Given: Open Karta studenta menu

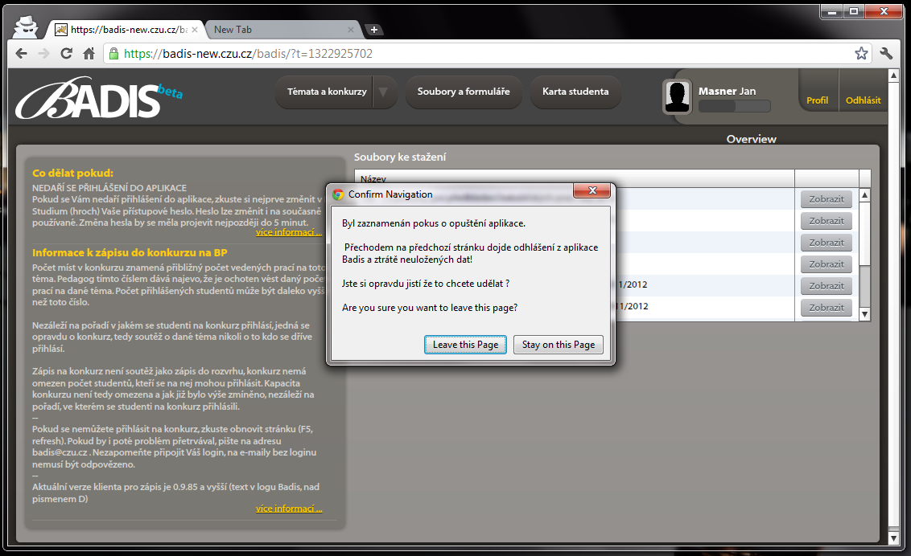Looking at the screenshot, I should point(575,92).
